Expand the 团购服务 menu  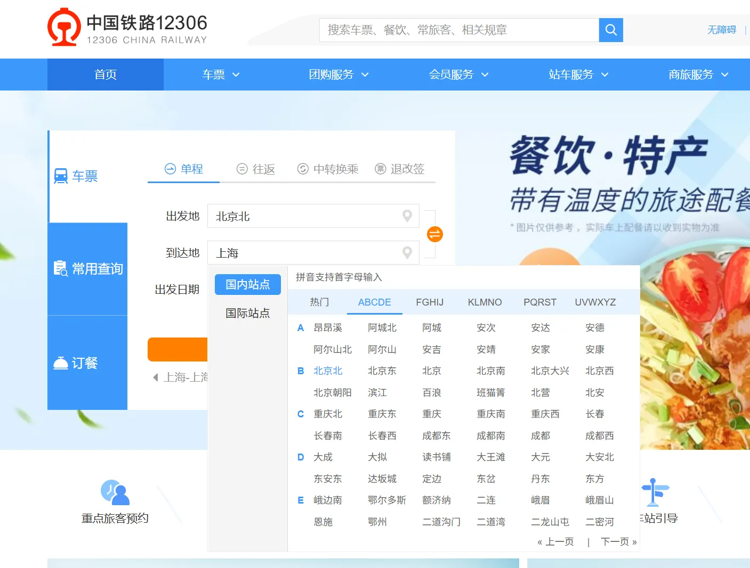coord(339,75)
